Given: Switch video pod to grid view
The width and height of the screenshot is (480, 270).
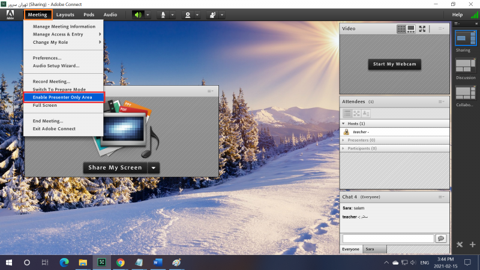Looking at the screenshot, I should pyautogui.click(x=401, y=28).
